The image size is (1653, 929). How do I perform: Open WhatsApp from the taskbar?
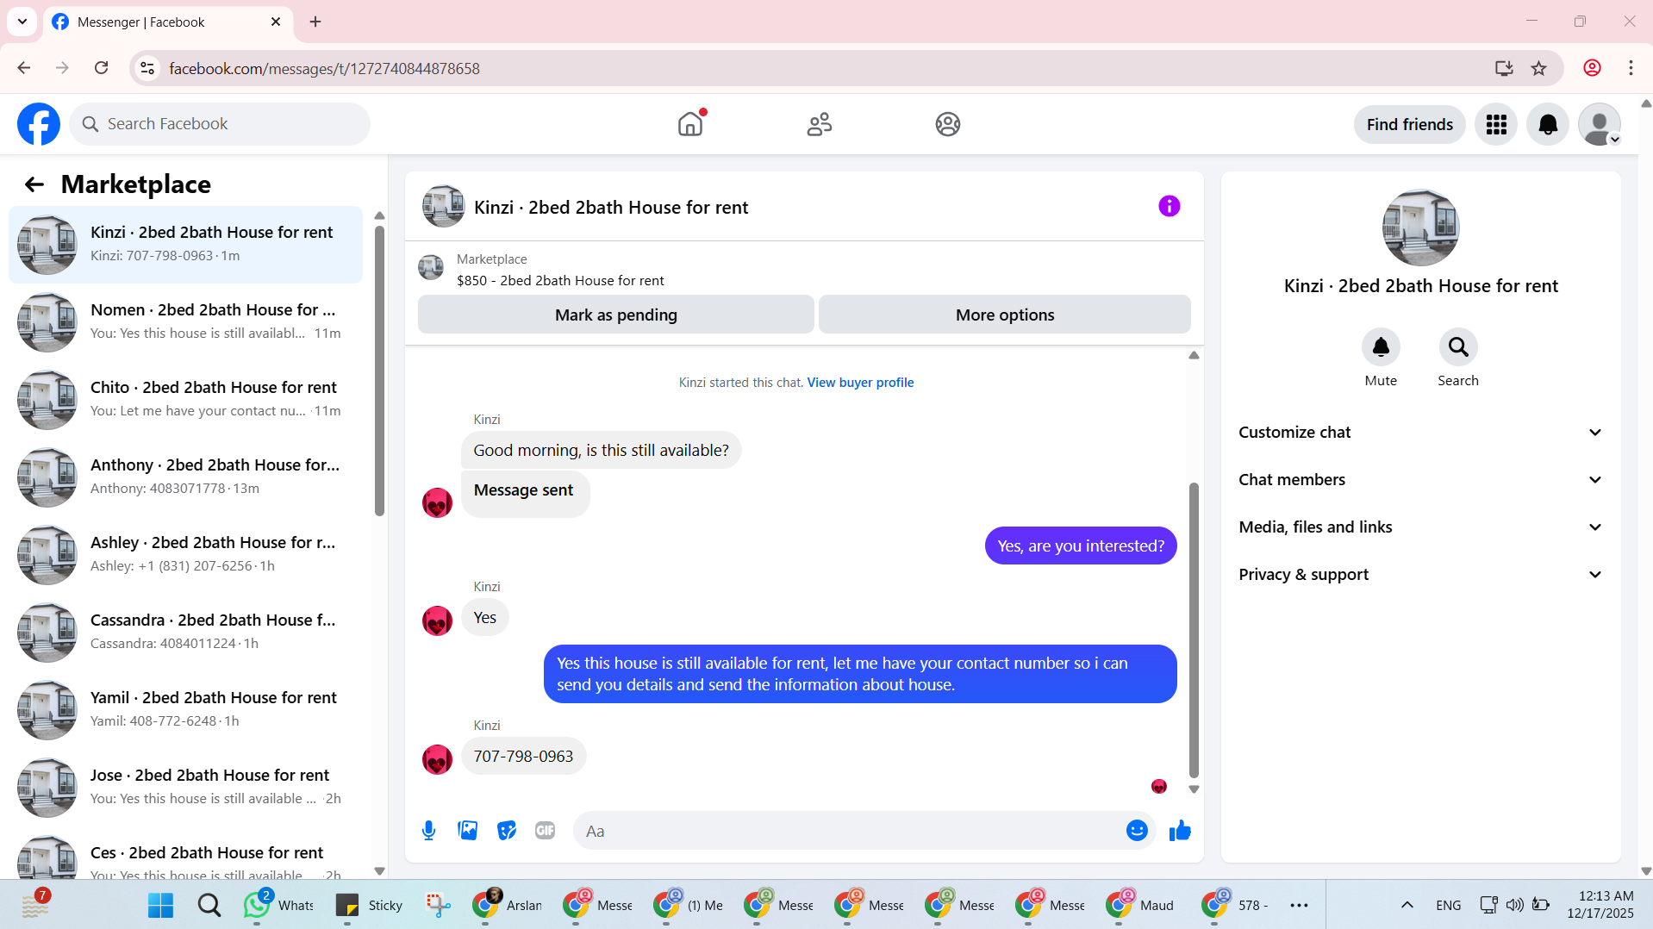point(278,905)
